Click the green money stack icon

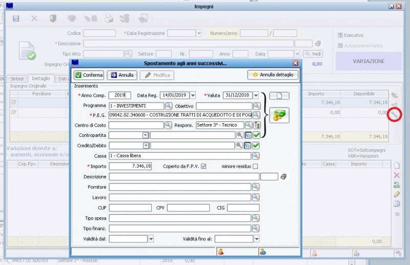tap(279, 115)
